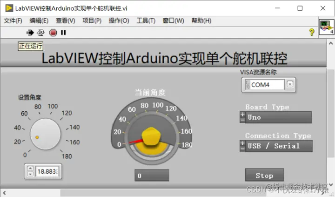
Task: Click the 设置角度 knob dial
Action: 45,134
